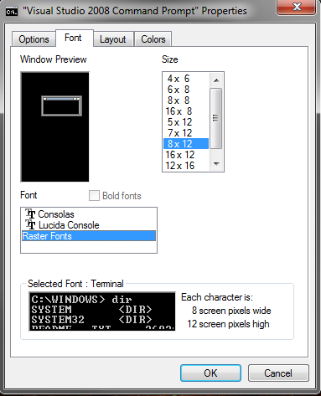
Task: Click the TrueType icon beside Lucida Console
Action: pyautogui.click(x=30, y=225)
